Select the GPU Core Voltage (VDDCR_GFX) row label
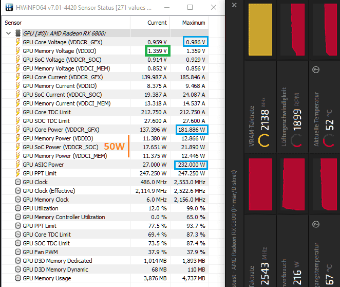340x287 pixels. 63,42
